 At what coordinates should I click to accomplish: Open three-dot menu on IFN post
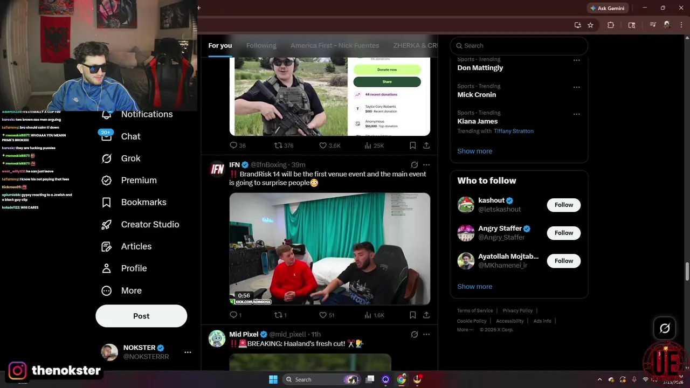(426, 165)
